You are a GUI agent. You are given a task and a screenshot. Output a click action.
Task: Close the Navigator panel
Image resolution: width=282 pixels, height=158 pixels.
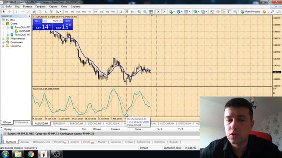(30, 16)
